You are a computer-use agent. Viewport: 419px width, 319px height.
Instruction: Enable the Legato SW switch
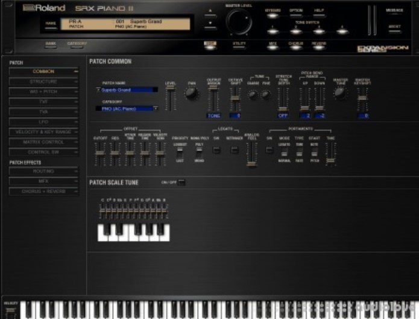216,150
